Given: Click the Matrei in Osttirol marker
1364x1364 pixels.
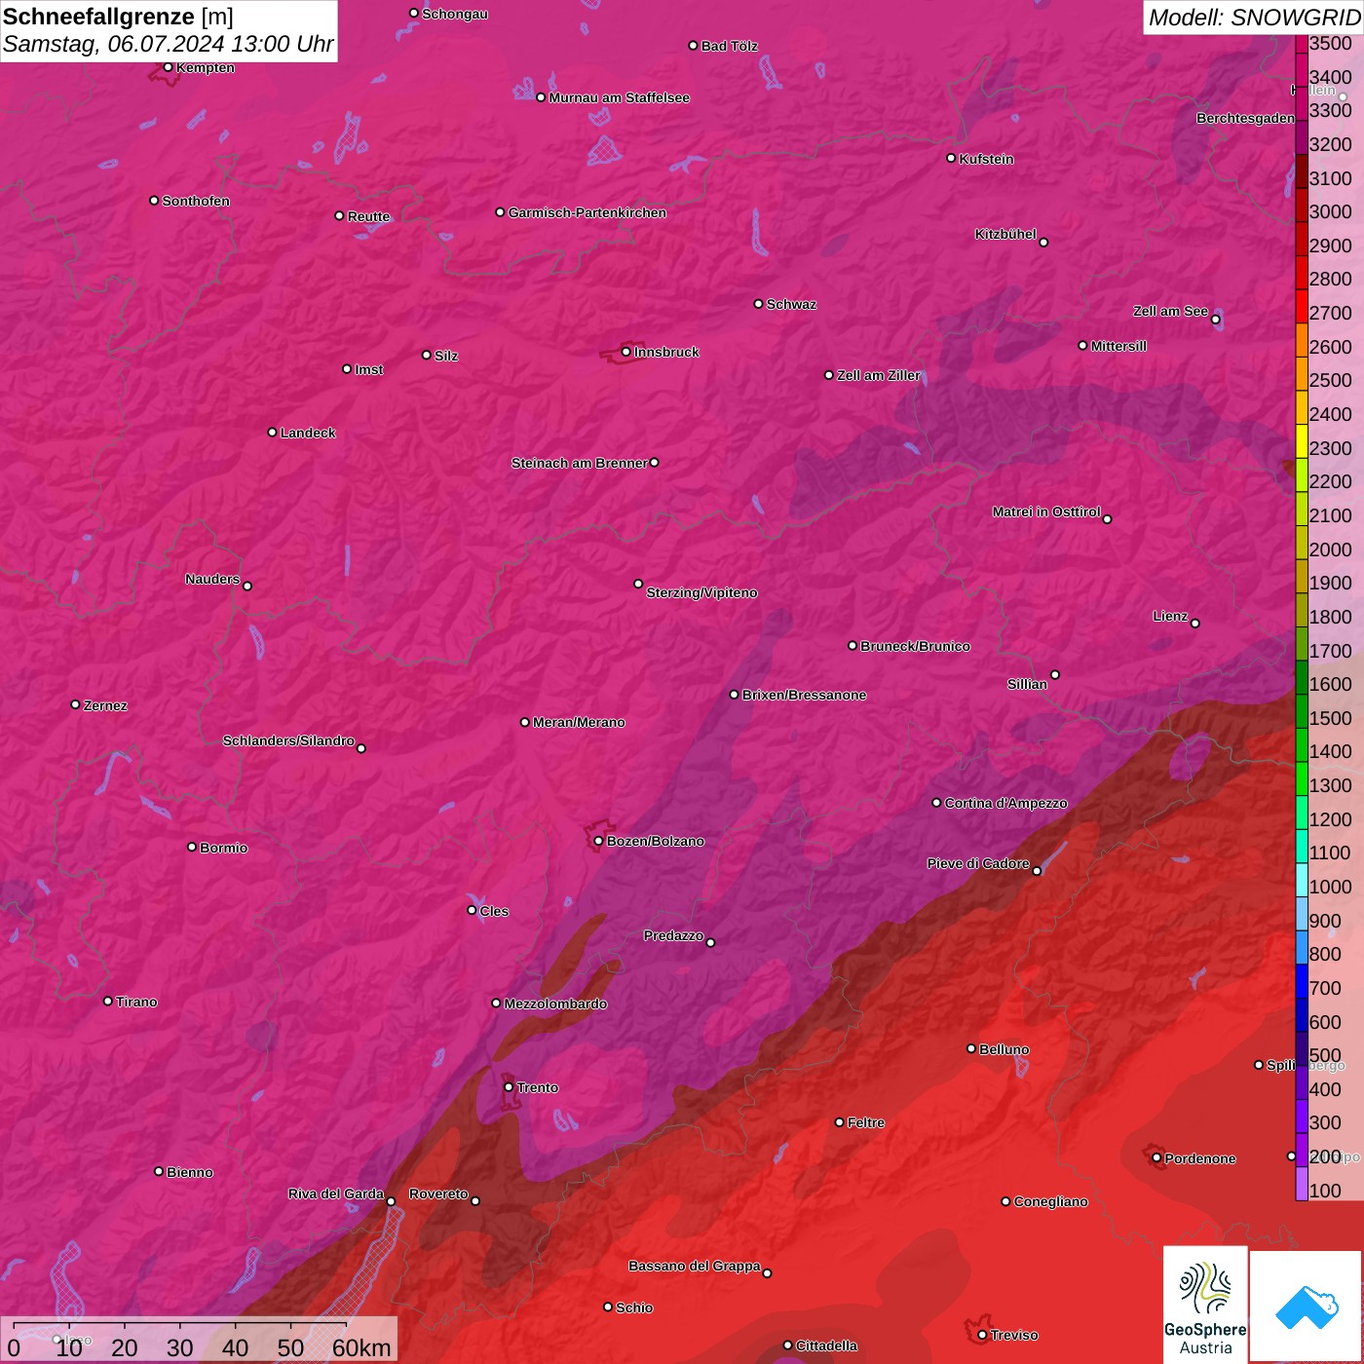Looking at the screenshot, I should click(1107, 518).
